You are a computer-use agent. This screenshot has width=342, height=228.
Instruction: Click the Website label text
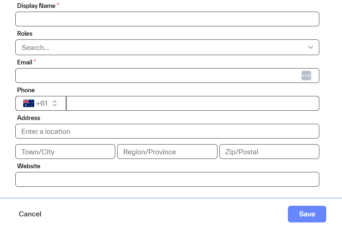29,166
